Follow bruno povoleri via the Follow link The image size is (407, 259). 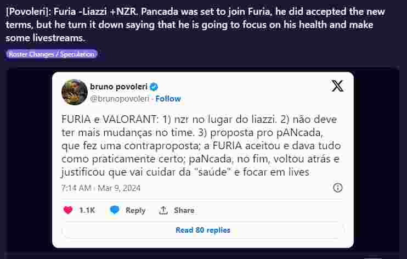click(x=168, y=99)
